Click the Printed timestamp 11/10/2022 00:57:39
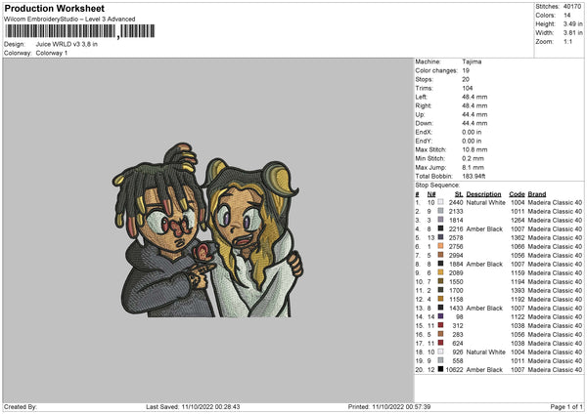This screenshot has height=414, width=587. [401, 406]
